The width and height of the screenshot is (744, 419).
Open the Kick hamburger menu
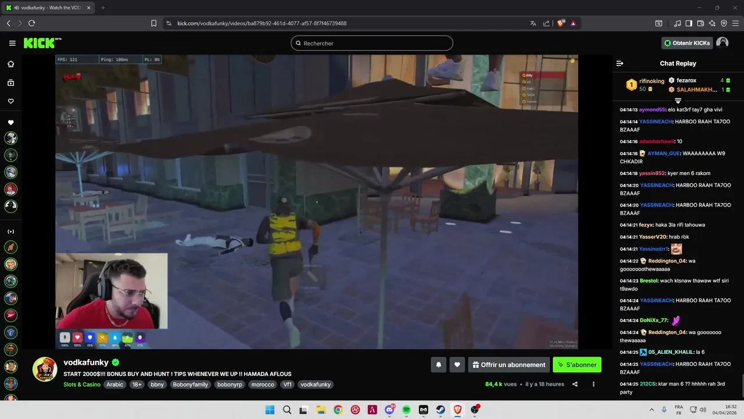[12, 43]
